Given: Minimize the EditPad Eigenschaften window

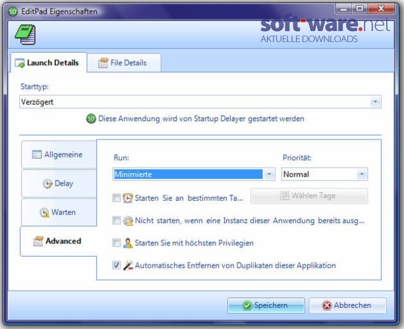Looking at the screenshot, I should point(343,9).
